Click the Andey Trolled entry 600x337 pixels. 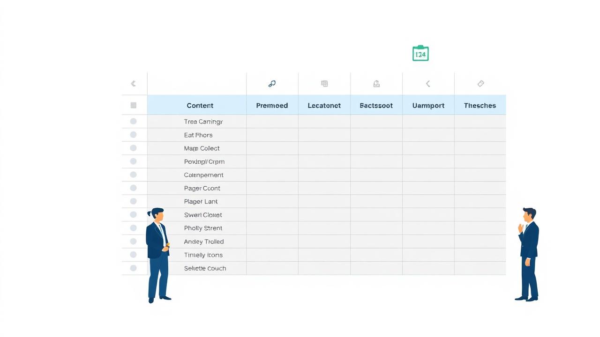[x=204, y=241]
